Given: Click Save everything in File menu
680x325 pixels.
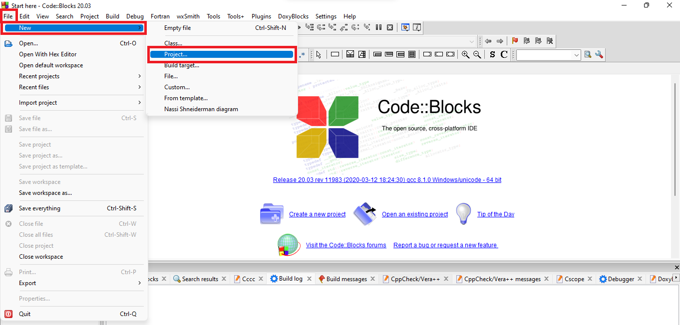Looking at the screenshot, I should point(39,208).
